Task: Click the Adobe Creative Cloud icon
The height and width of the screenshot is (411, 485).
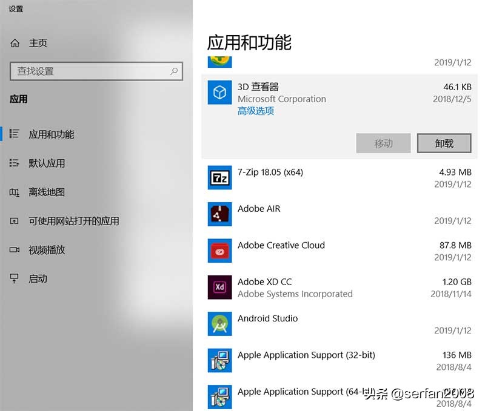Action: [219, 251]
